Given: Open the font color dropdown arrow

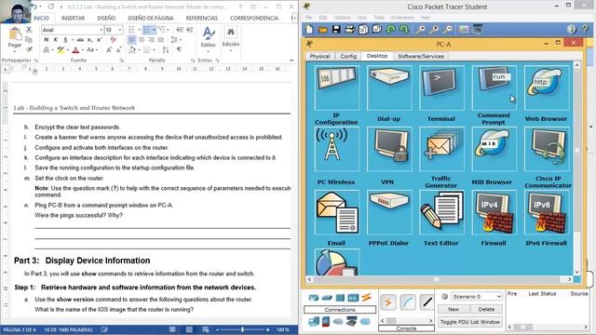Looking at the screenshot, I should tap(83, 49).
